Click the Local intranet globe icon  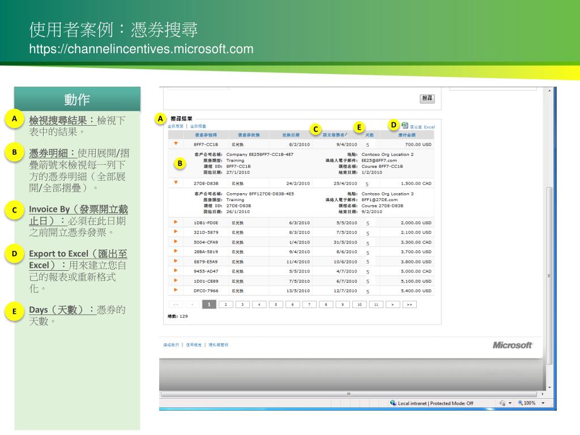[393, 403]
